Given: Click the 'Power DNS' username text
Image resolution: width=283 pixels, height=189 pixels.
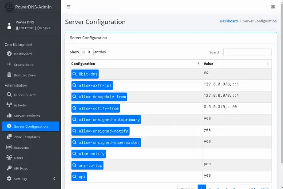Looking at the screenshot, I should [x=25, y=22].
